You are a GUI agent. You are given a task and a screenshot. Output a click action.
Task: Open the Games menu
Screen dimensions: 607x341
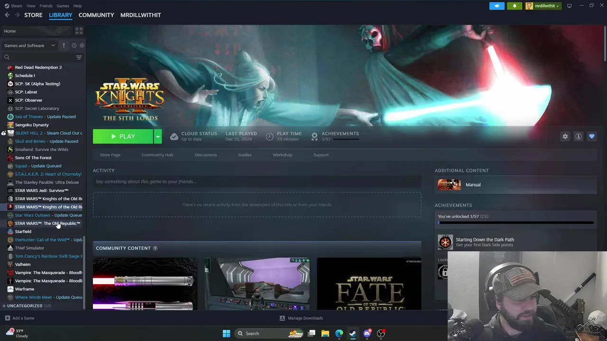coord(63,6)
